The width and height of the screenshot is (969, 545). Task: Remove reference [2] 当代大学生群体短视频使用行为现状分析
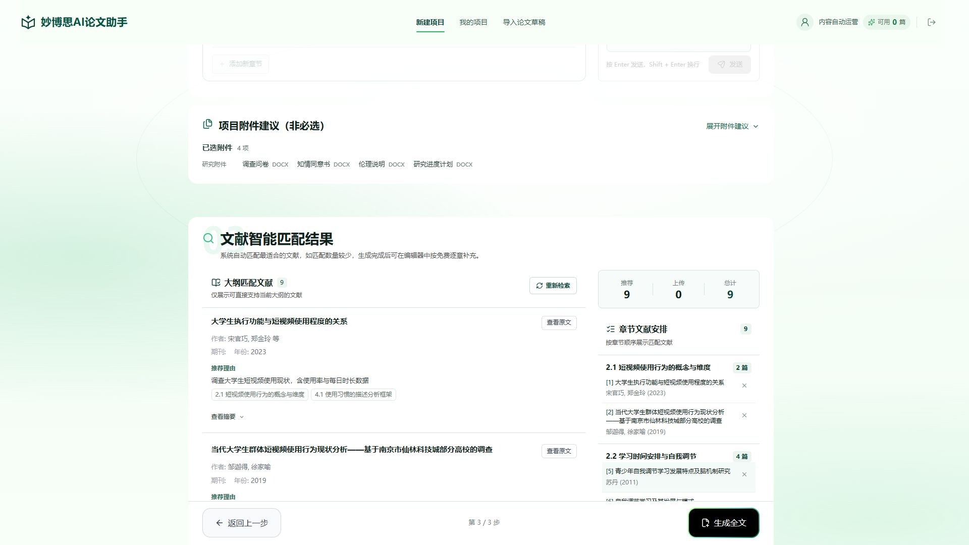pos(744,415)
